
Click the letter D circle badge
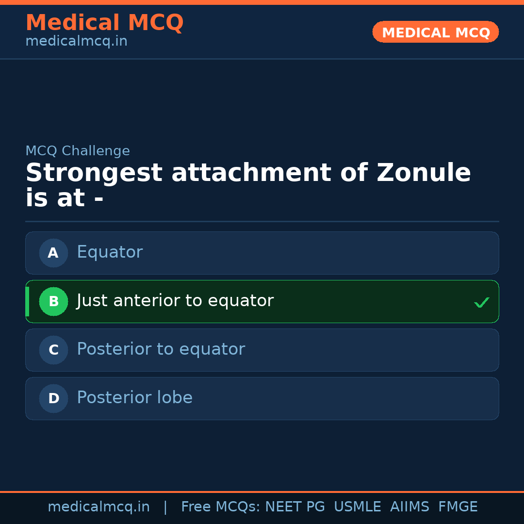click(x=53, y=398)
